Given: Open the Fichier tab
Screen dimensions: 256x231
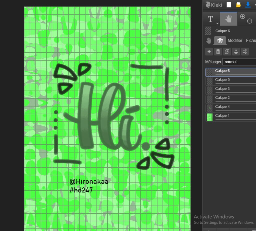Looking at the screenshot, I should coord(251,40).
